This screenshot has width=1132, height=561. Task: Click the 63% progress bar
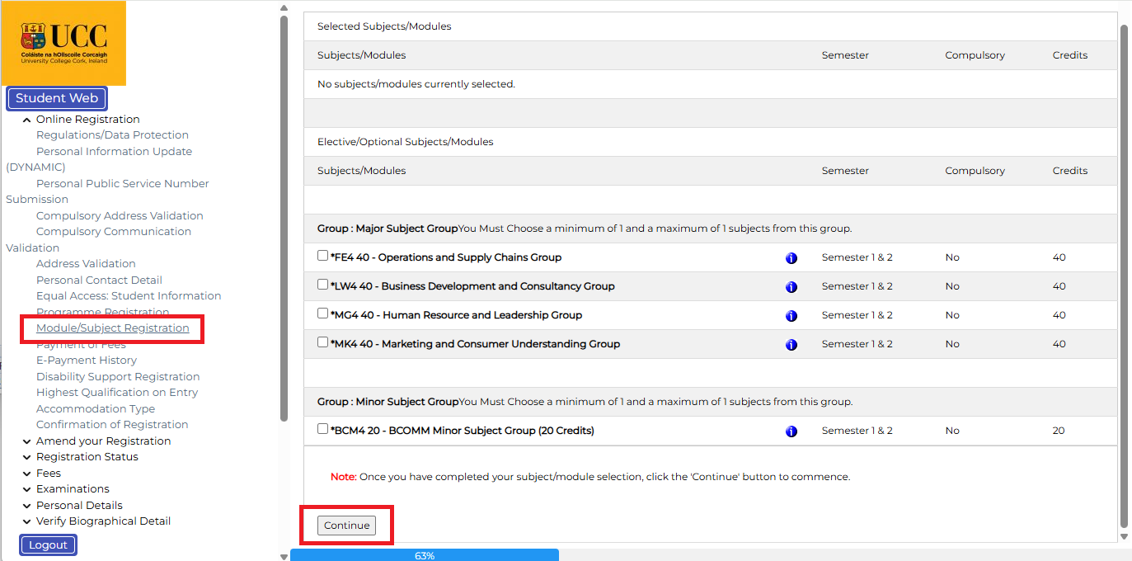pyautogui.click(x=425, y=555)
